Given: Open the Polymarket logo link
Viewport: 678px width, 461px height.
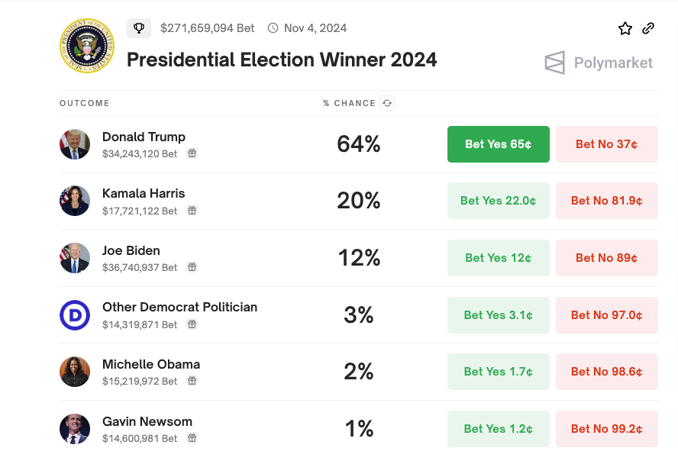Looking at the screenshot, I should coord(599,63).
